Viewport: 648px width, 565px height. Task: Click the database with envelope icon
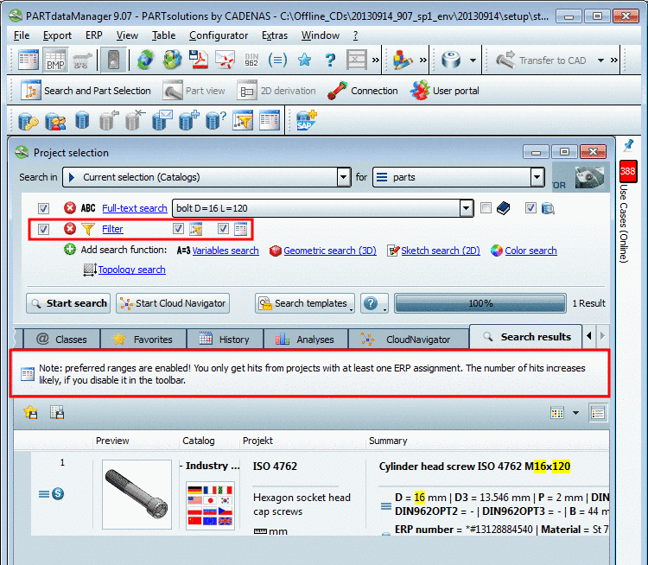click(x=162, y=120)
